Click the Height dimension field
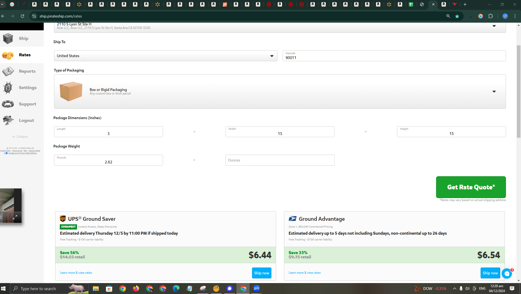The width and height of the screenshot is (521, 294). [x=451, y=132]
